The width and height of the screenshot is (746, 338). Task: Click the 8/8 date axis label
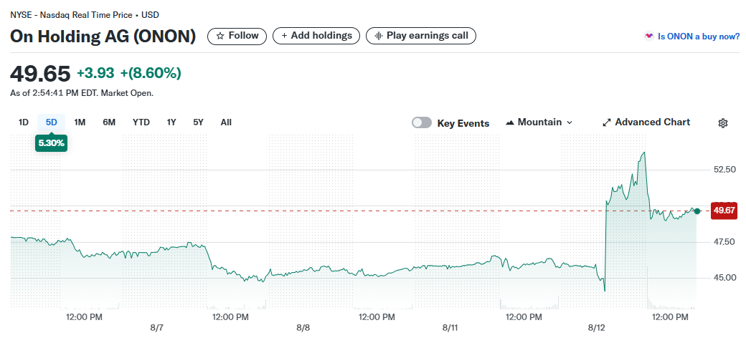(x=303, y=328)
